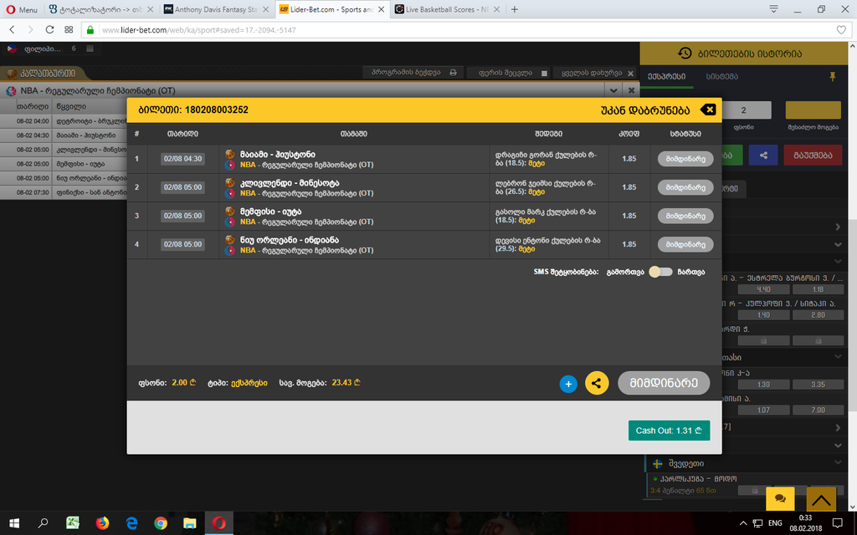
Task: Click the taskbar search magnifier
Action: coord(43,523)
